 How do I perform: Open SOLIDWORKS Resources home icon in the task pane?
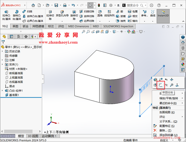click(x=183, y=42)
